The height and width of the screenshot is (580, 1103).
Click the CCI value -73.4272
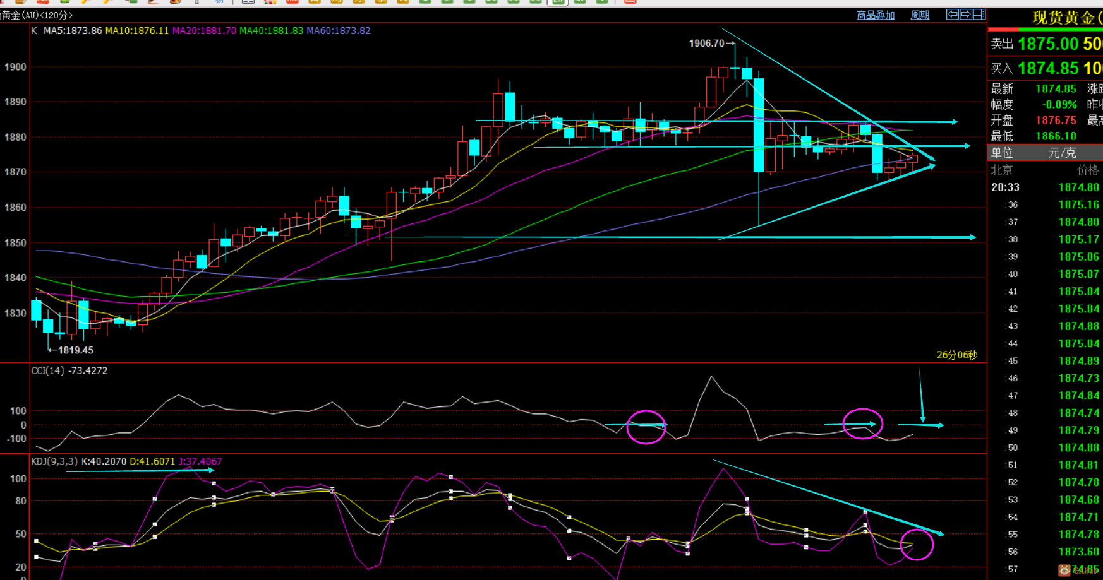pos(88,370)
